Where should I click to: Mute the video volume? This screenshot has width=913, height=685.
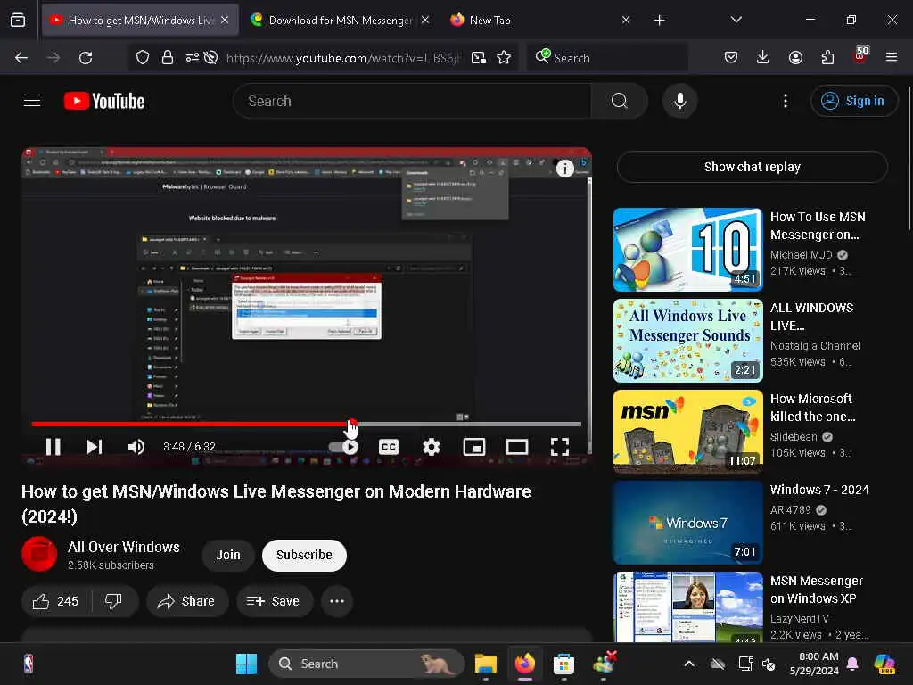[x=136, y=447]
